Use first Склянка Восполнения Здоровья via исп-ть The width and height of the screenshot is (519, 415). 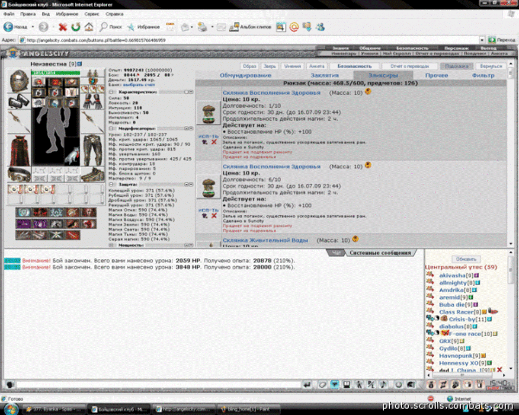click(208, 137)
